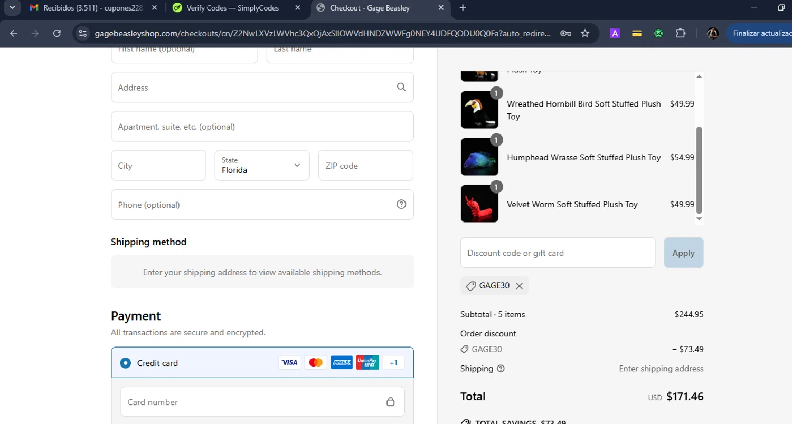Viewport: 792px width, 424px height.
Task: Click the − $73.49 discount amount
Action: 688,349
